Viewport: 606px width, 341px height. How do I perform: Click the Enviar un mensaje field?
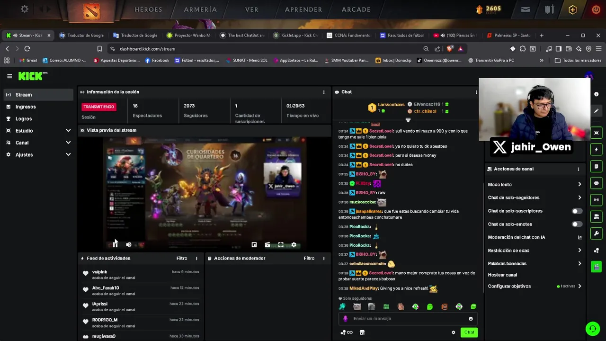pyautogui.click(x=407, y=319)
